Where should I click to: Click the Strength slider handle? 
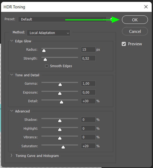click(45, 59)
